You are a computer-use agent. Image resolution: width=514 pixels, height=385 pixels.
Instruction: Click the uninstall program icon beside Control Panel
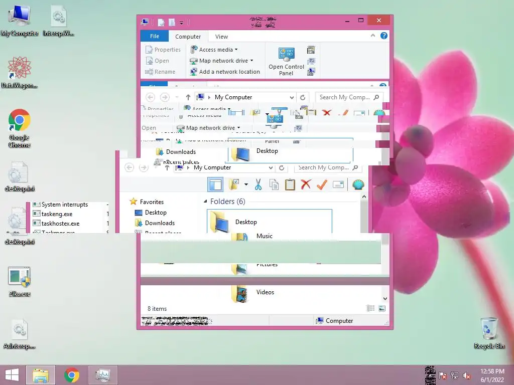(311, 50)
